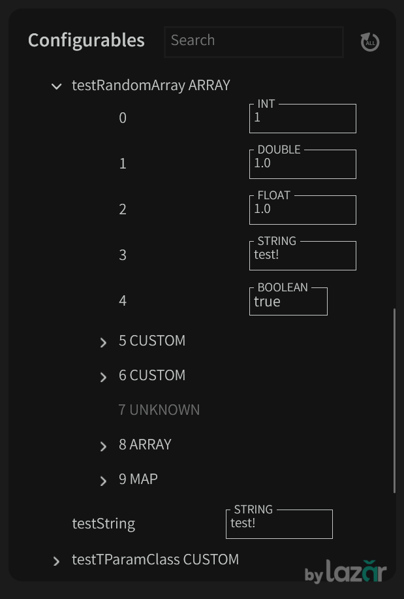Click the vertical scrollbar thumb
Screen dimensions: 404x599
[x=394, y=400]
